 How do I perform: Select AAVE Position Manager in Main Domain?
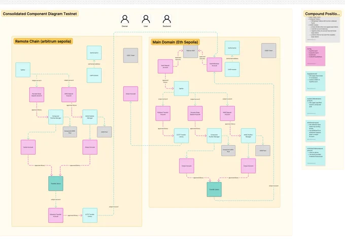coord(249,136)
